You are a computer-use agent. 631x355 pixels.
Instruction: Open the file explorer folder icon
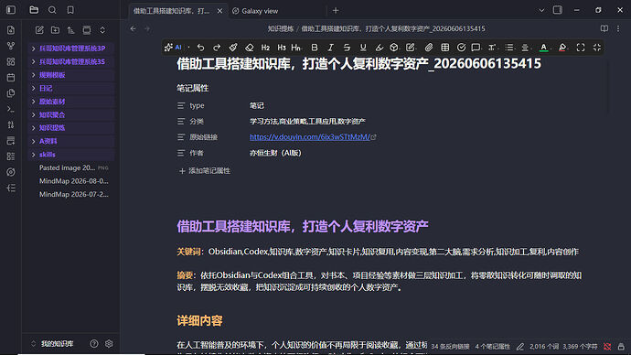point(34,10)
